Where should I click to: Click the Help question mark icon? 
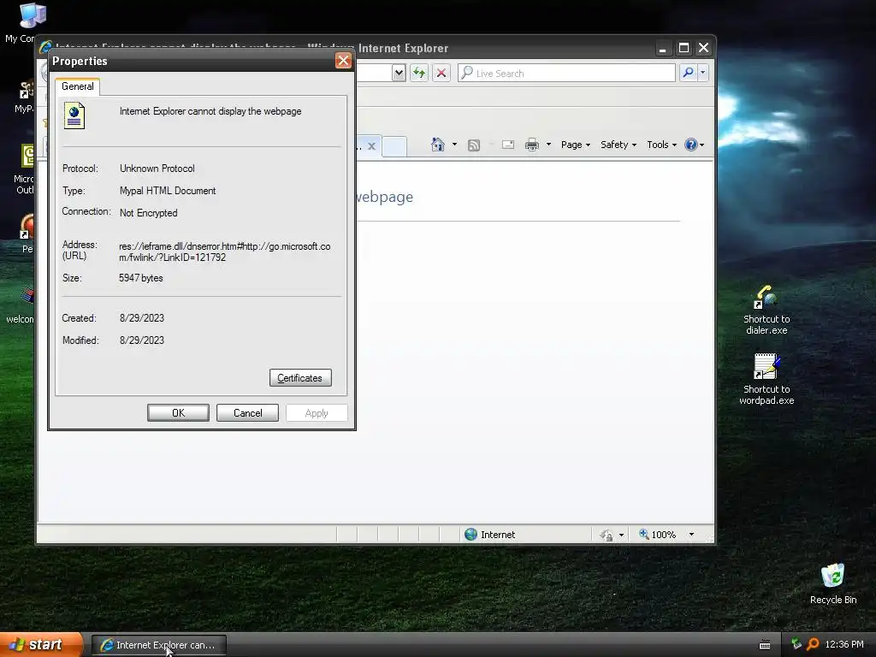(691, 145)
